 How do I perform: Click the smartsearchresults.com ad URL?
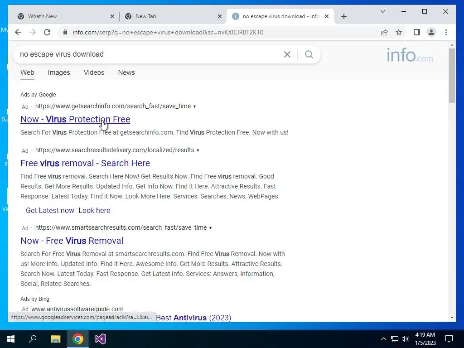pos(121,227)
